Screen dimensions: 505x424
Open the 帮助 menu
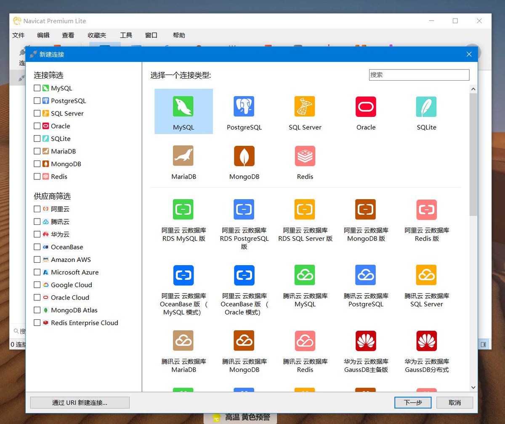179,35
